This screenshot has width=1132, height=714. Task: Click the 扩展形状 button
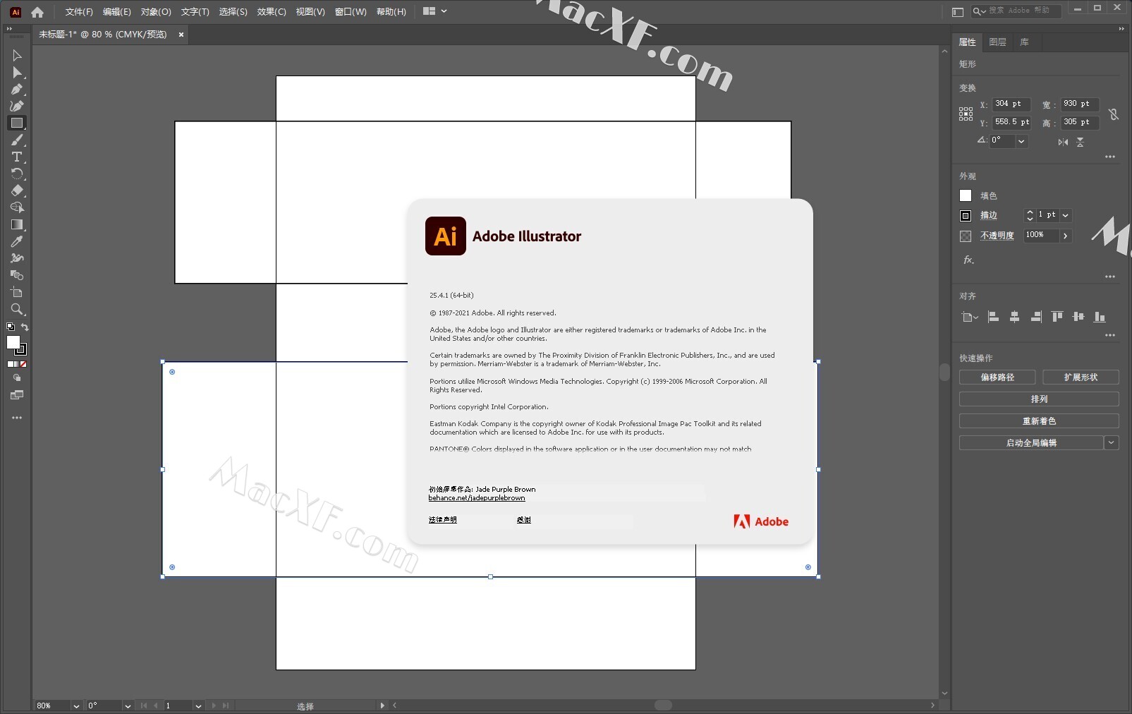(1081, 377)
